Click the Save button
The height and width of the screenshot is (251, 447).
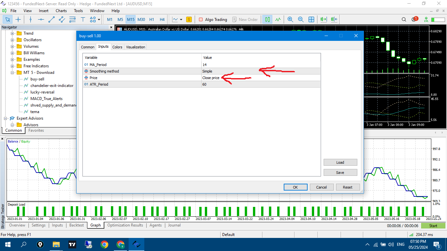(x=340, y=173)
